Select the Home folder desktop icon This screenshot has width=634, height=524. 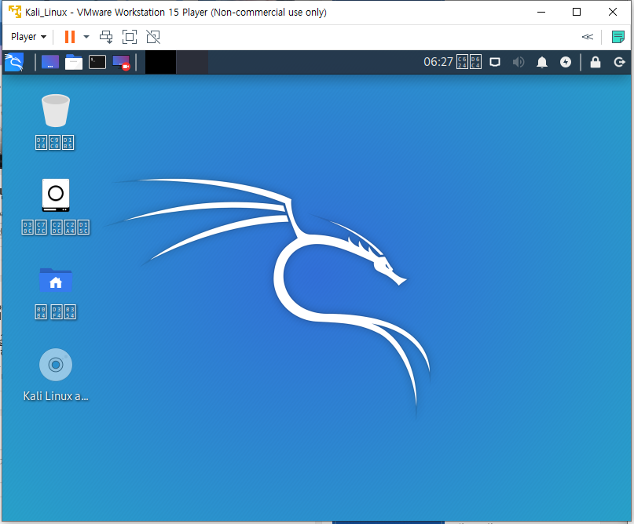pyautogui.click(x=56, y=280)
